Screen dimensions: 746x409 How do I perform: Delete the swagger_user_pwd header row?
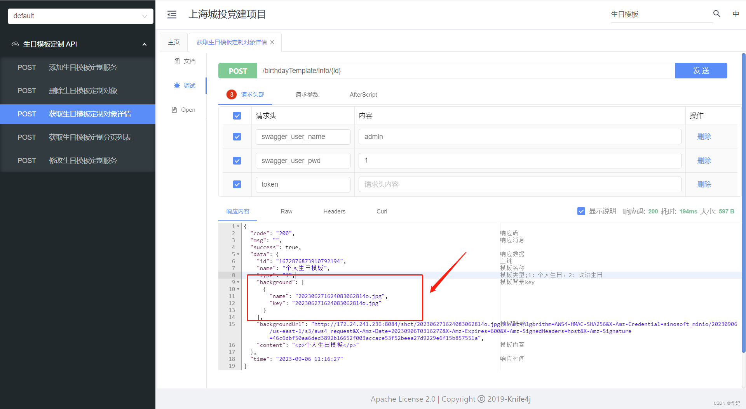704,161
